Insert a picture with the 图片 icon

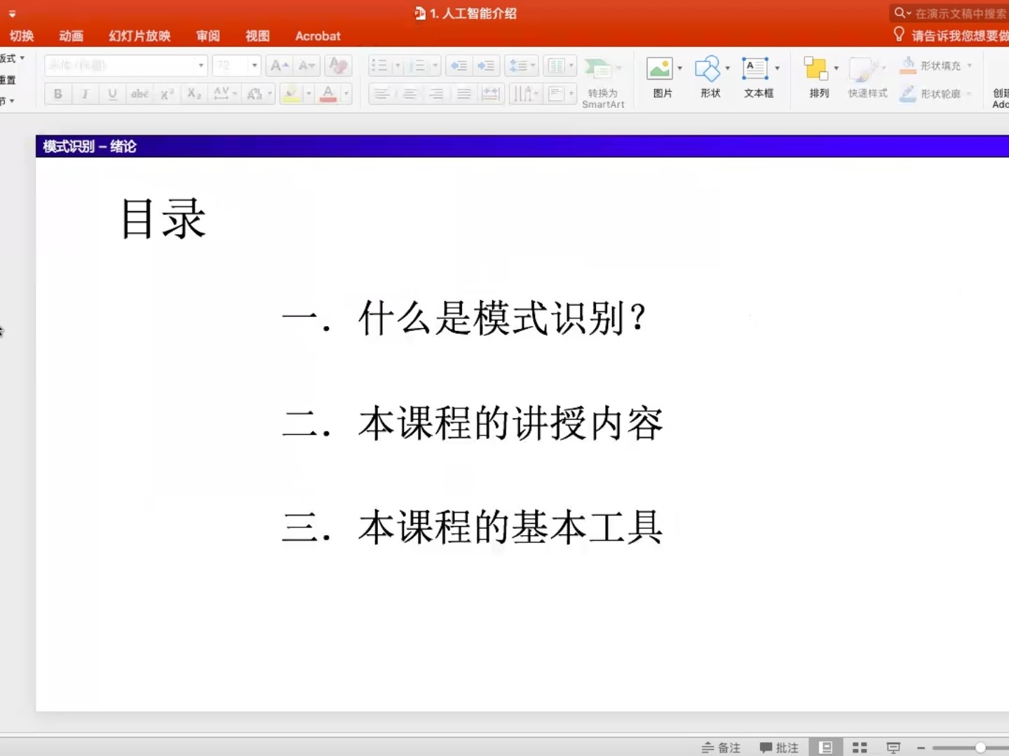[x=660, y=69]
